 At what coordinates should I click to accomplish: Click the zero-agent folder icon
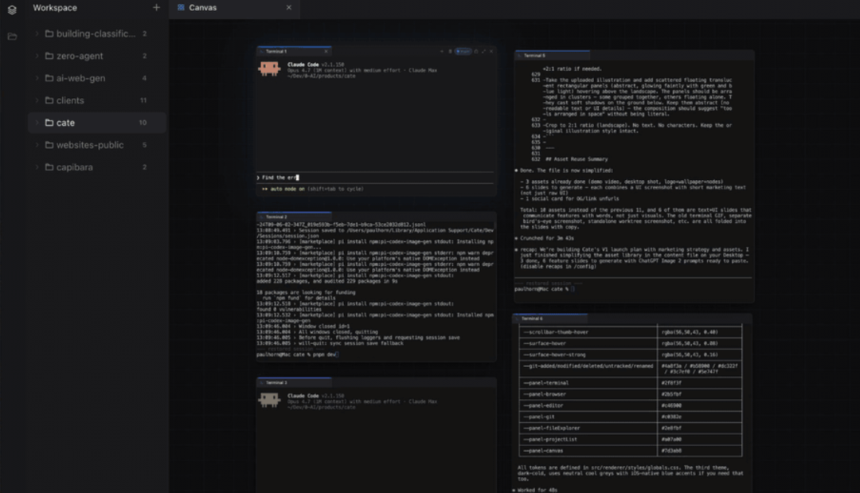[x=49, y=56]
